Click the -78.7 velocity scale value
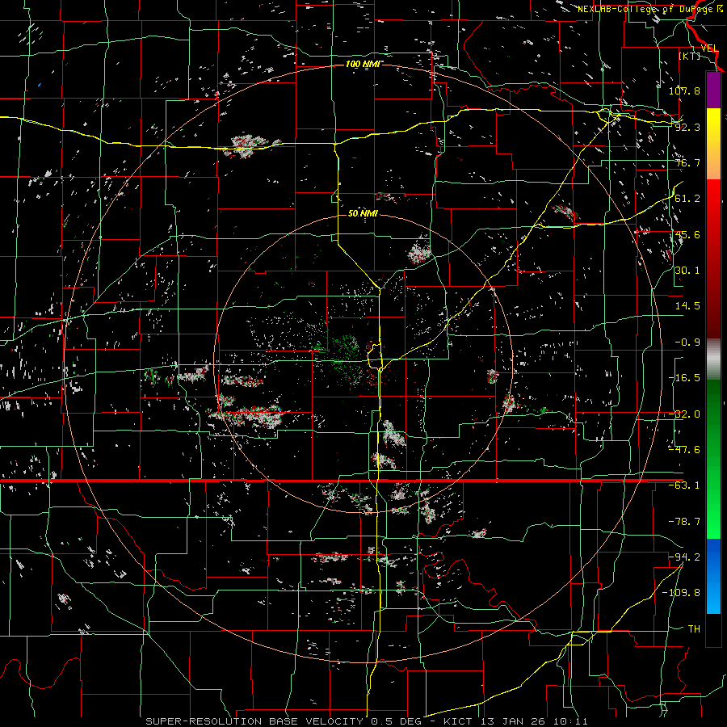 (x=684, y=522)
